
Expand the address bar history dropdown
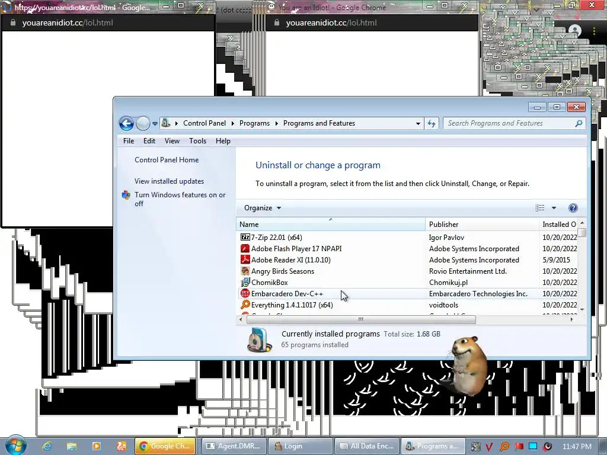(418, 123)
